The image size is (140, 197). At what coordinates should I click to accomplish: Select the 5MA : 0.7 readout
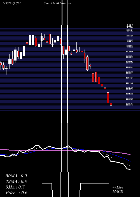(x=15, y=187)
